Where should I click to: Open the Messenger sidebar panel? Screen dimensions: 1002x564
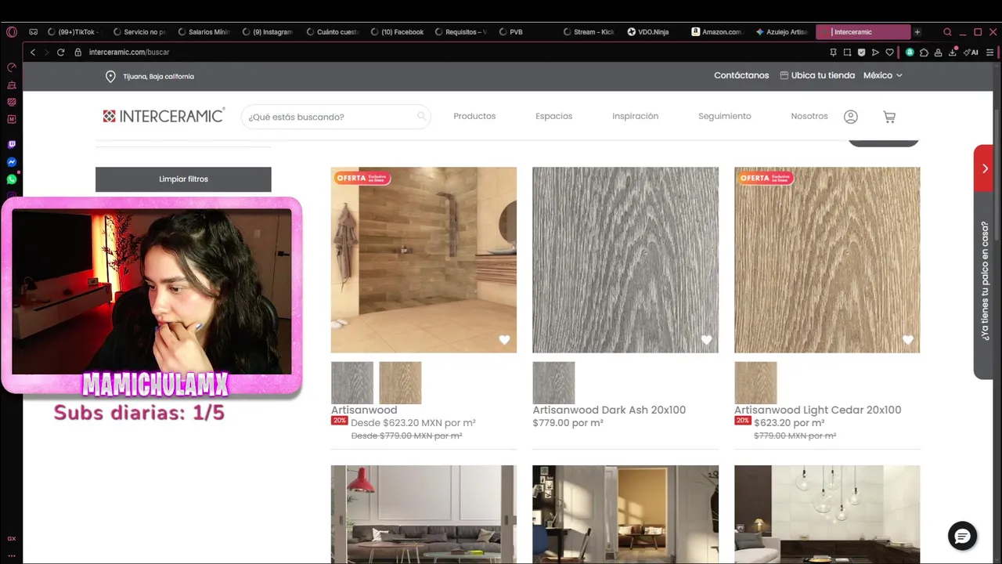(x=12, y=162)
